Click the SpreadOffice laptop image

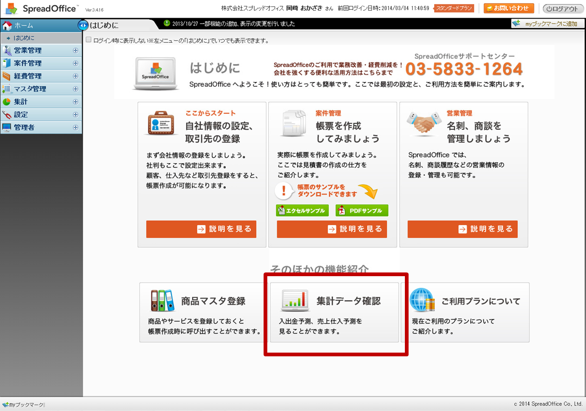[x=156, y=74]
